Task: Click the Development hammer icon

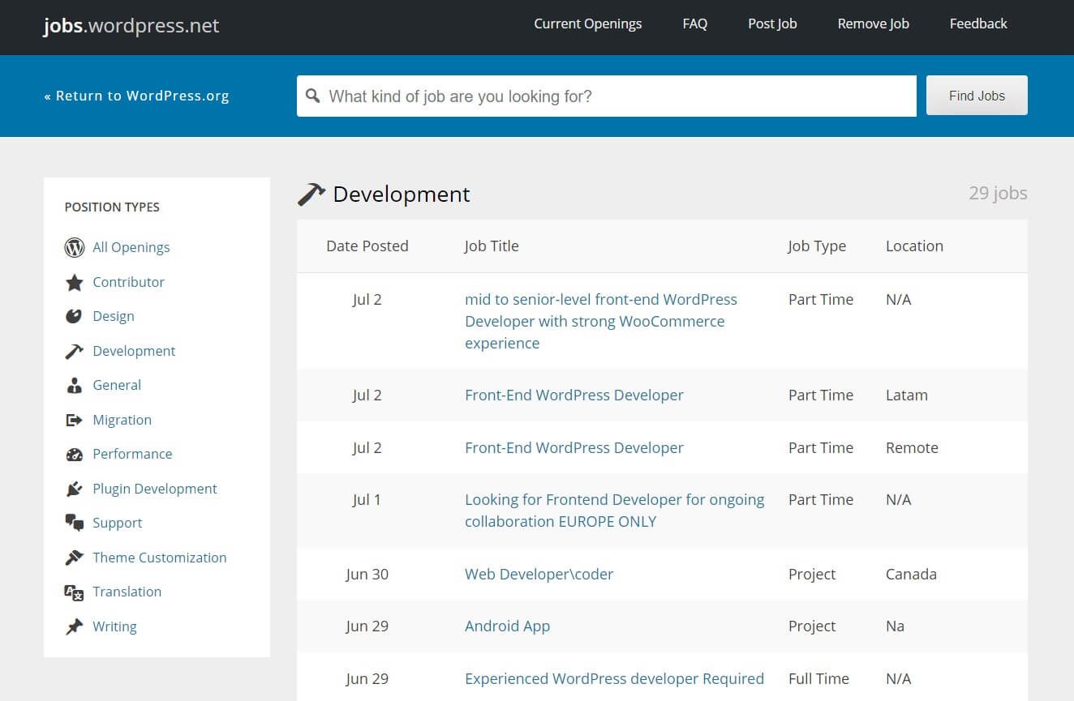Action: pos(74,350)
